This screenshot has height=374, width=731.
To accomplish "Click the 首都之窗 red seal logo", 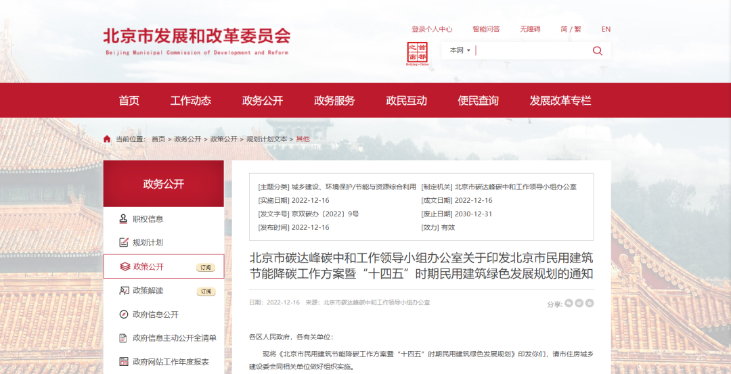I will [x=417, y=54].
